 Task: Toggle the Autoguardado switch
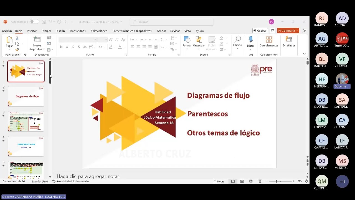tap(34, 22)
